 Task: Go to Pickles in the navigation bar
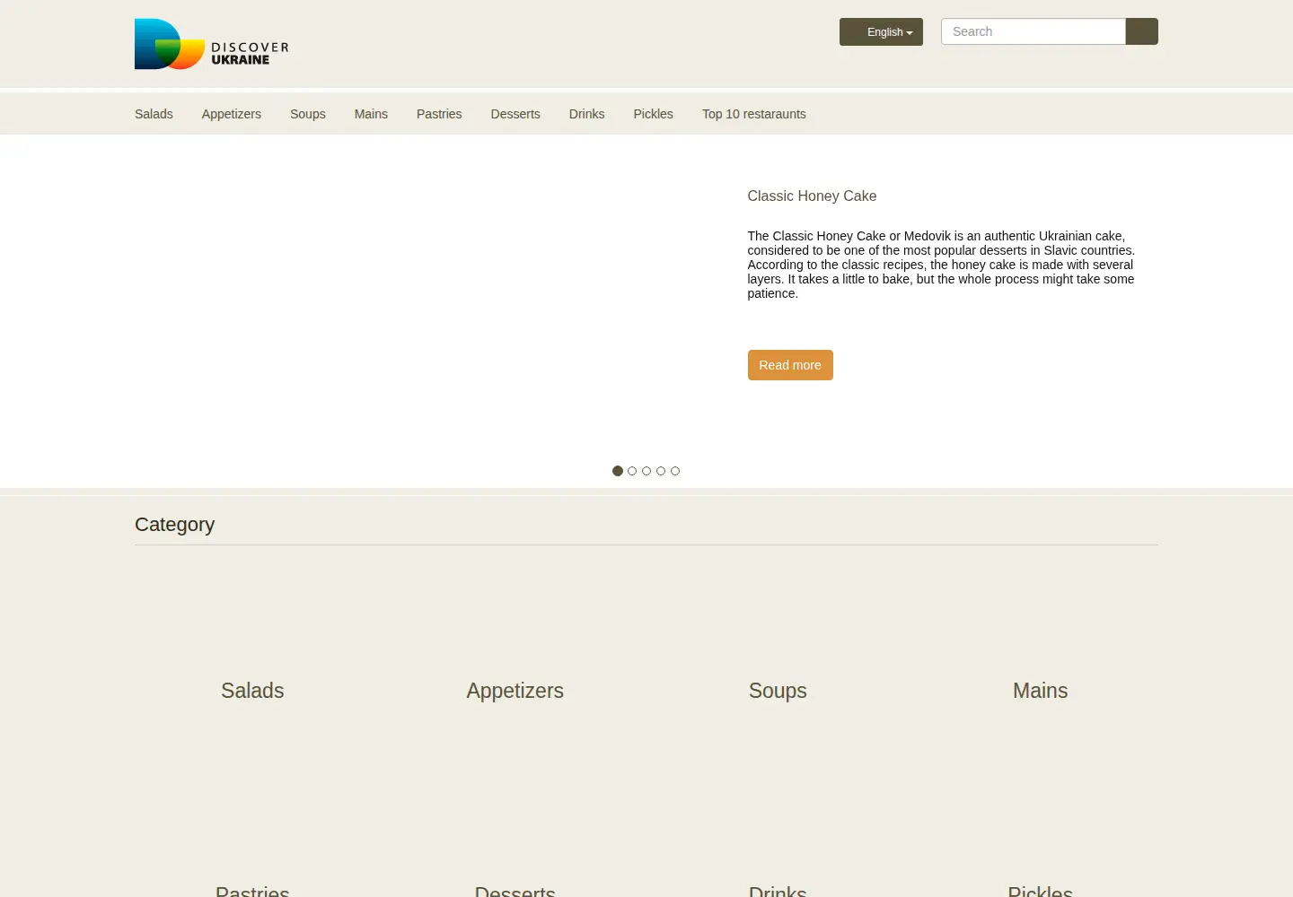click(x=654, y=114)
